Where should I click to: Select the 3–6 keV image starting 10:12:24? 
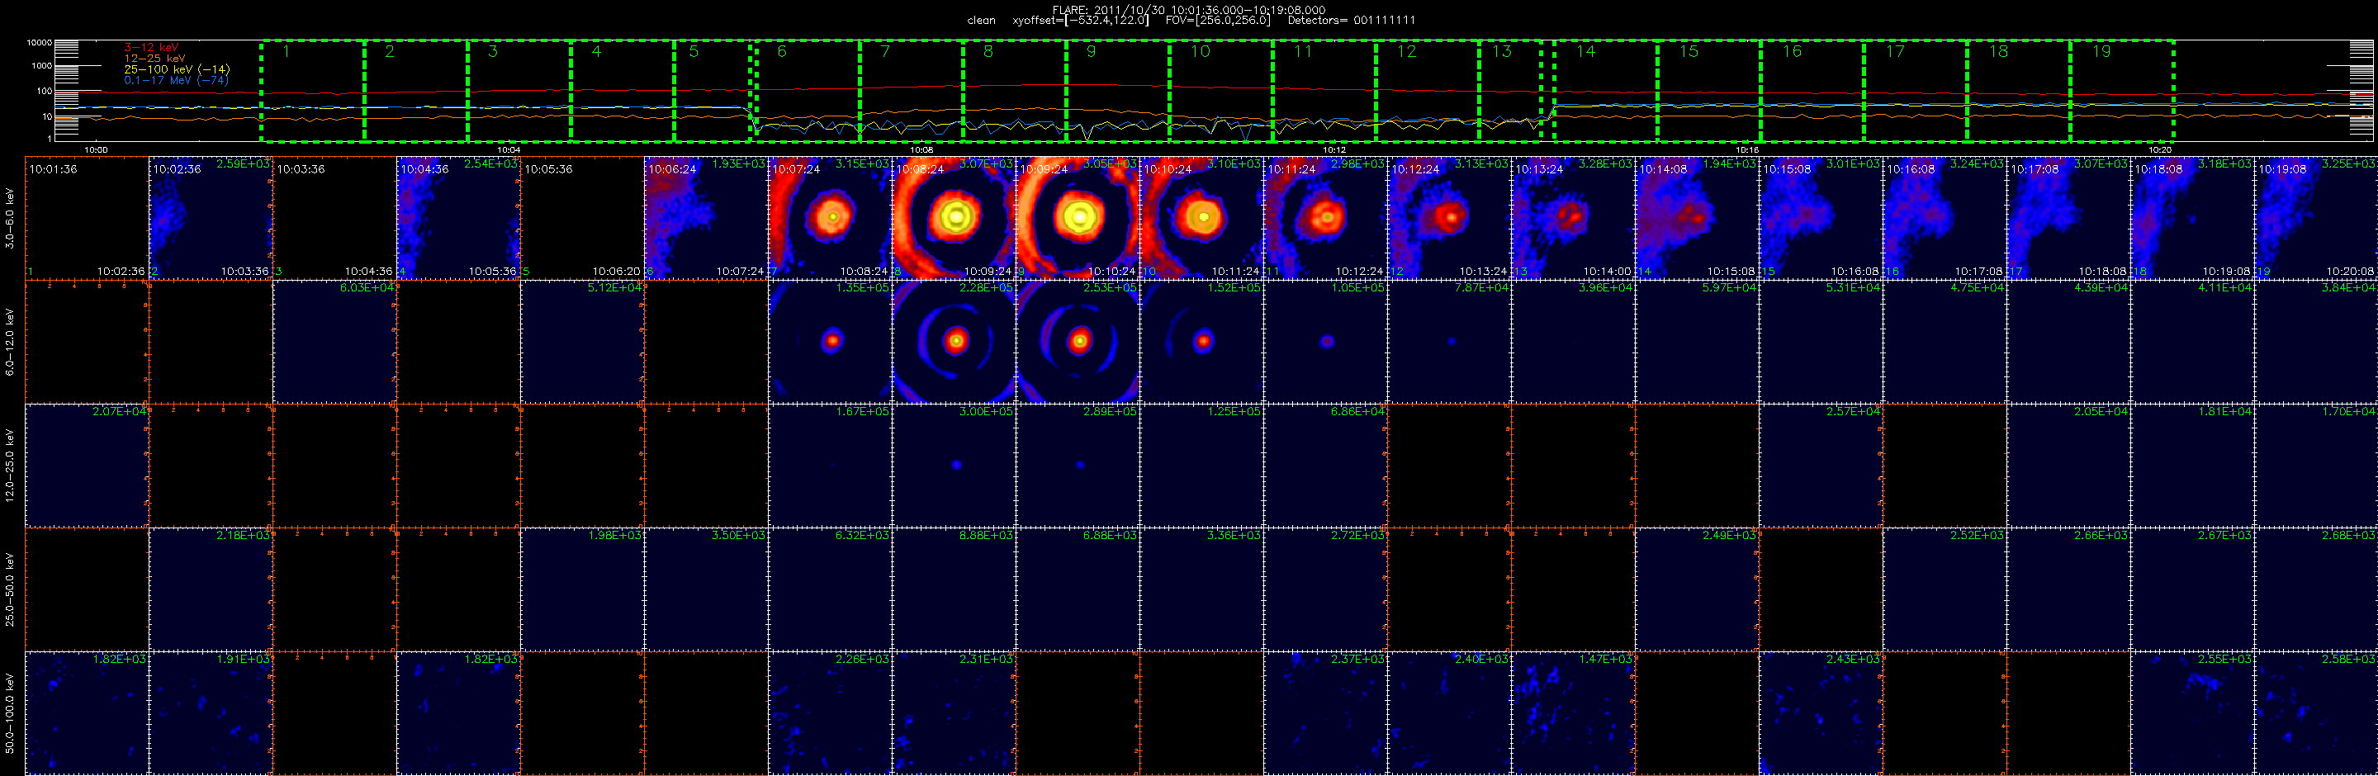[x=1449, y=218]
